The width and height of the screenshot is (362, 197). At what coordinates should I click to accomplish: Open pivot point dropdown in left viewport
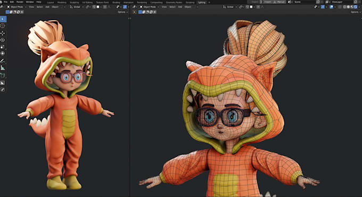click(88, 7)
